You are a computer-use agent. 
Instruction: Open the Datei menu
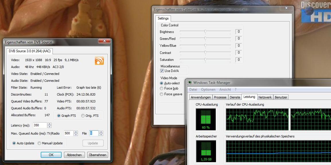coord(193,90)
